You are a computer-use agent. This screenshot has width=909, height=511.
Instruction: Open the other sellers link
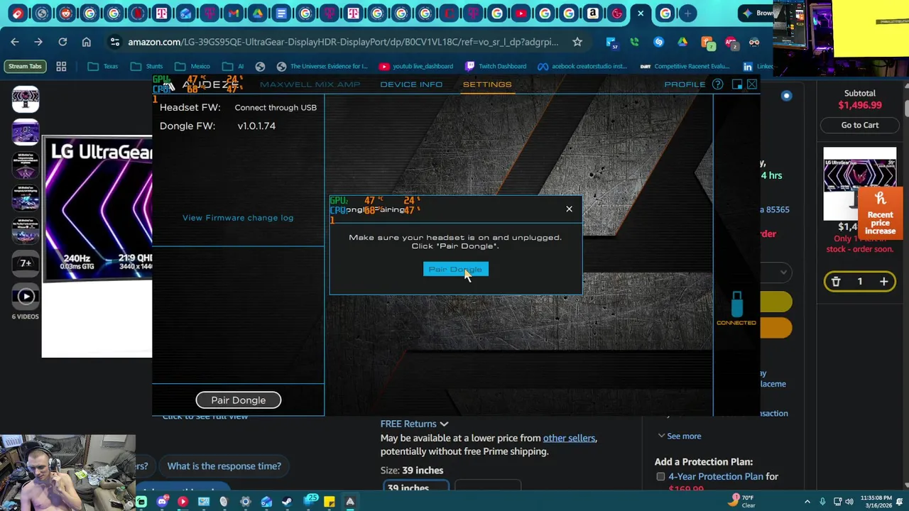click(x=569, y=438)
